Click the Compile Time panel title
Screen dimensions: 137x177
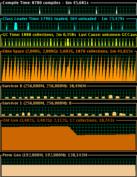click(x=46, y=3)
